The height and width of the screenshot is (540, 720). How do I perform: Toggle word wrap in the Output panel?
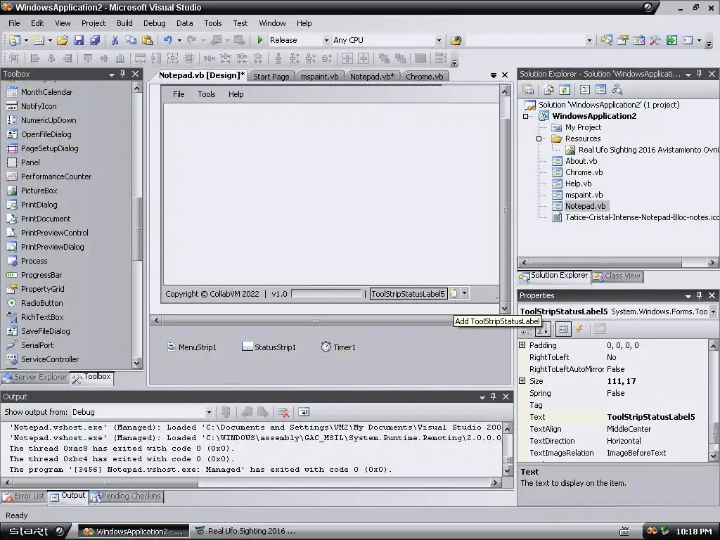tap(304, 412)
